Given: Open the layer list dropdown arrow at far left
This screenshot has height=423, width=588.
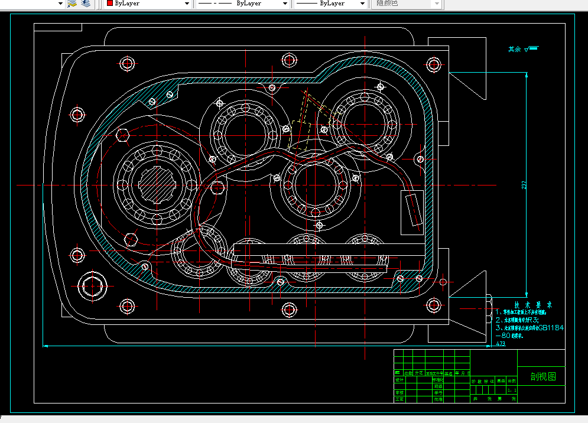Looking at the screenshot, I should click(60, 4).
